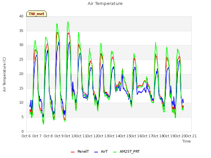211x158 pixels.
Task: Click the 15 y-axis tick label
Action: pyautogui.click(x=21, y=88)
